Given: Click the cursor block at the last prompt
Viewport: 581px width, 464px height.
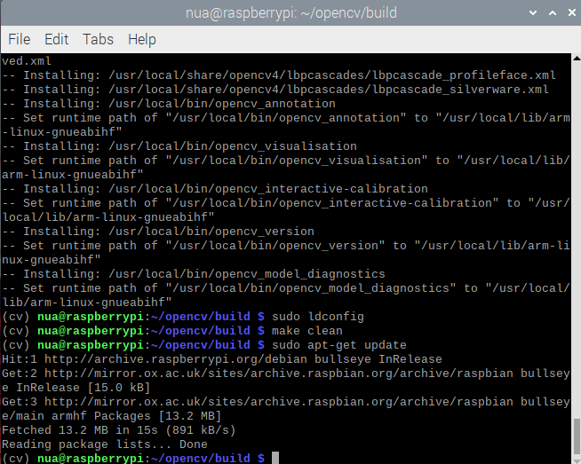Looking at the screenshot, I should tap(275, 458).
